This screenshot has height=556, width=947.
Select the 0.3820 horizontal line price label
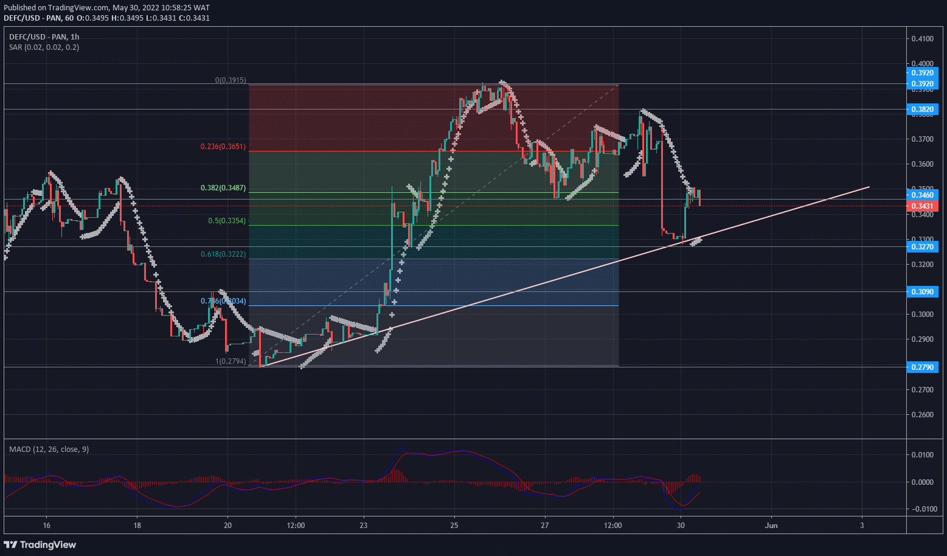[x=922, y=110]
